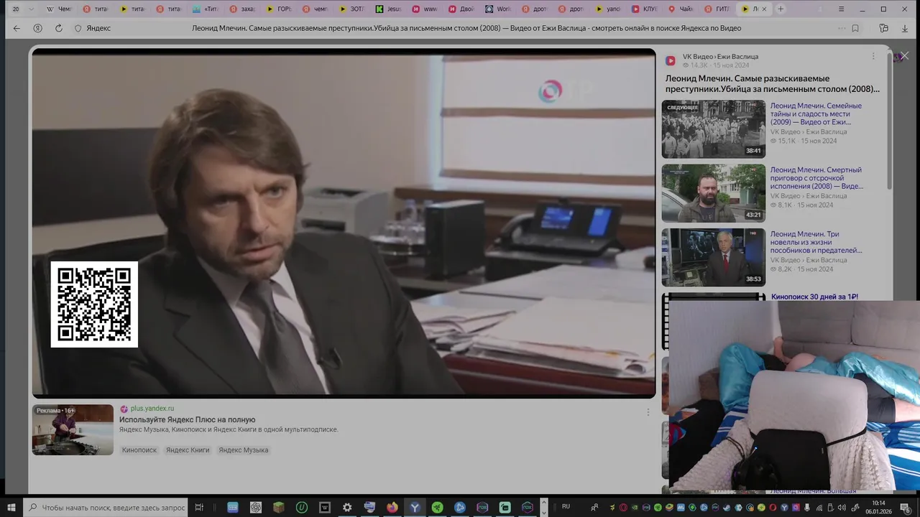Image resolution: width=920 pixels, height=517 pixels.
Task: Open the Windows Start menu
Action: 11,507
